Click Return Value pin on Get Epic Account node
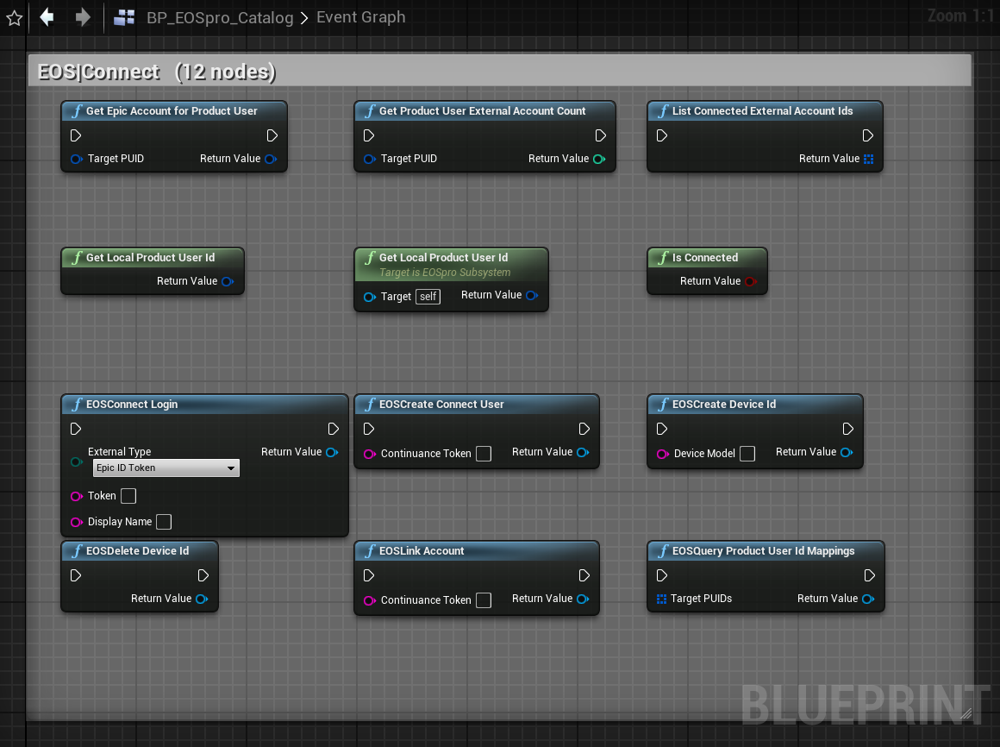This screenshot has width=1000, height=747. (x=271, y=159)
